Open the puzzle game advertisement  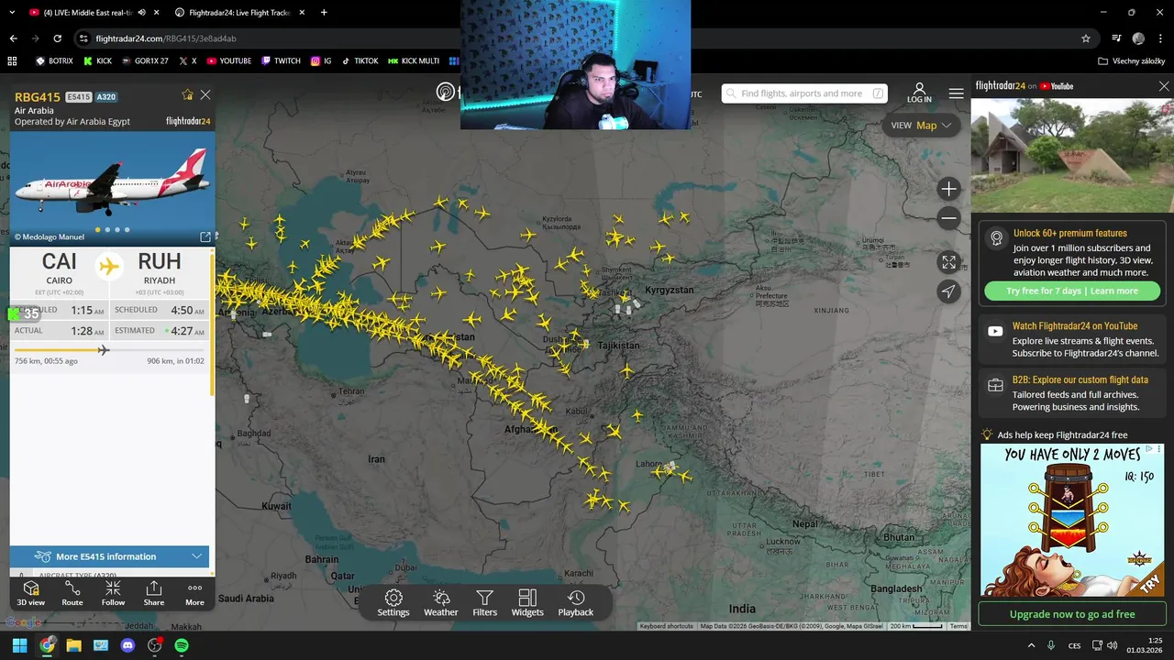pos(1072,521)
